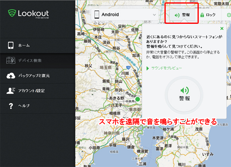231x167 pixels.
Task: Click the 茂原 label on the map
Action: click(199, 129)
